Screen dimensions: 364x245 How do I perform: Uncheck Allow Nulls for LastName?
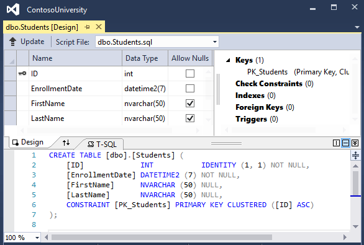190,118
